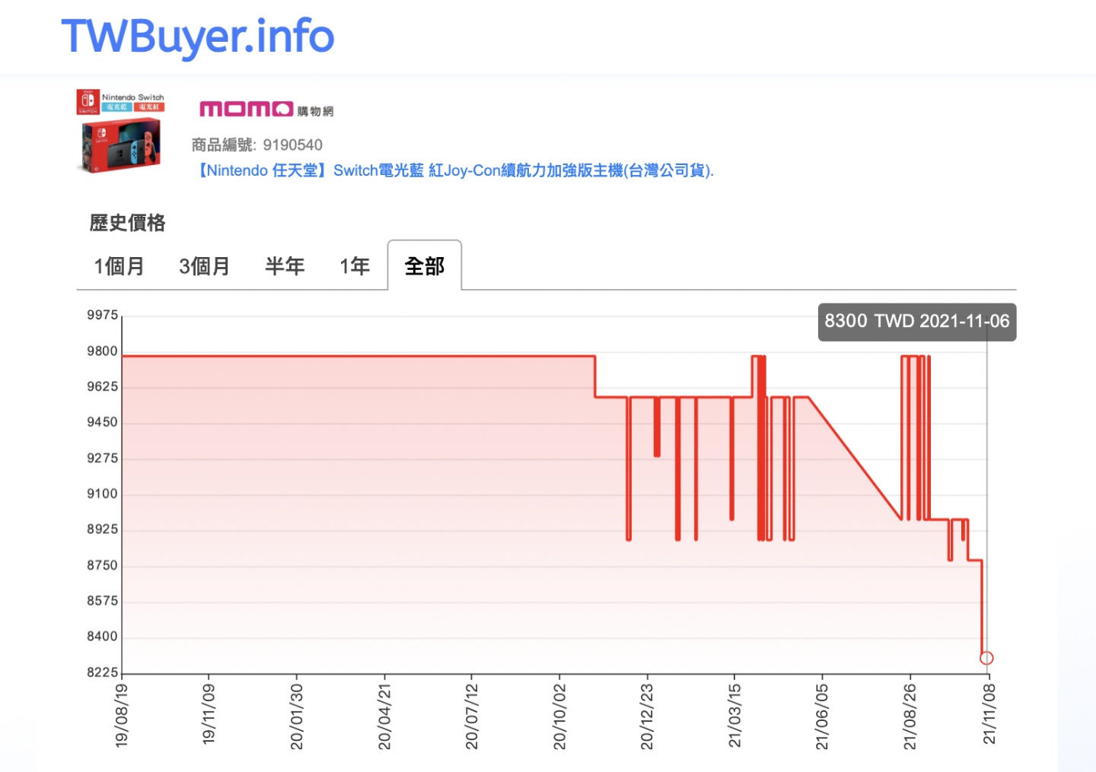
Task: Click the 8225 y-axis price label
Action: click(101, 671)
